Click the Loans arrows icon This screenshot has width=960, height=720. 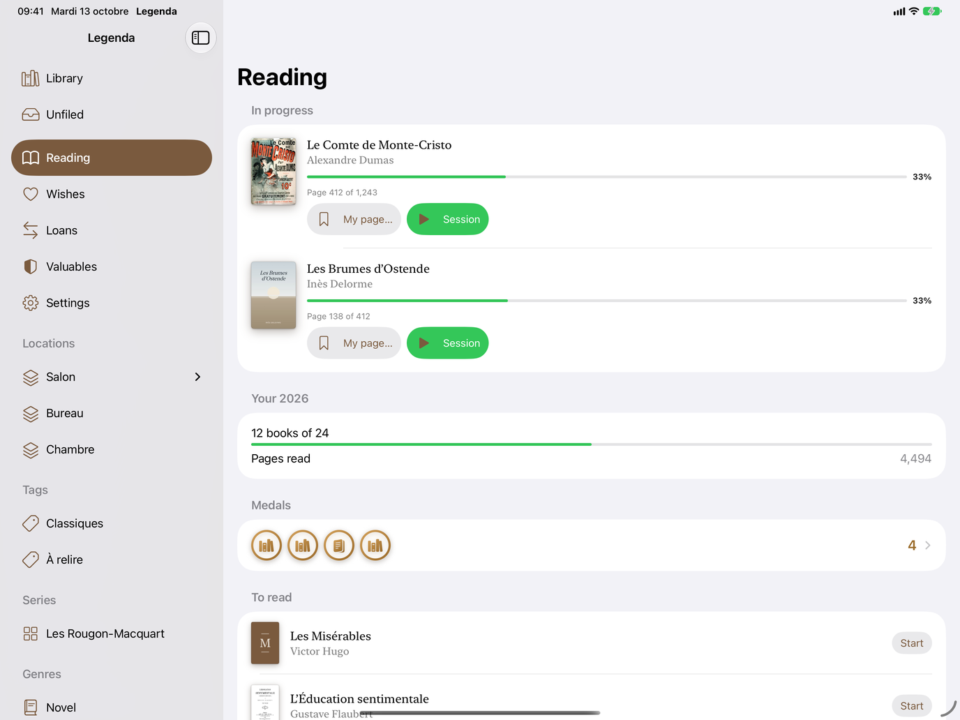(30, 230)
